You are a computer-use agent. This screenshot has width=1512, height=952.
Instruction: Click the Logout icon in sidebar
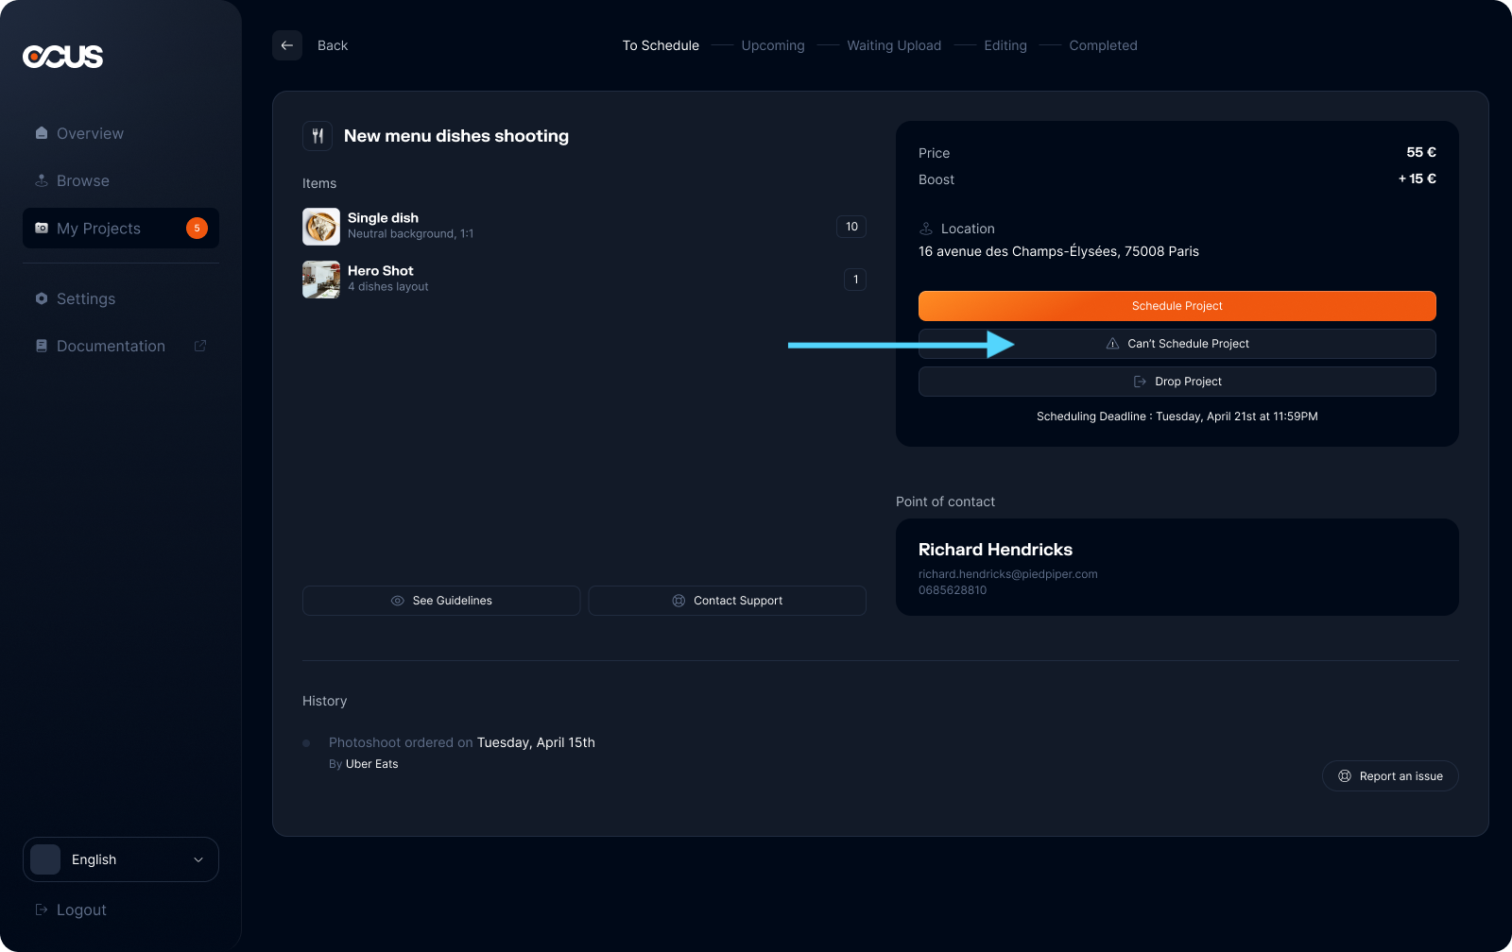pyautogui.click(x=42, y=909)
